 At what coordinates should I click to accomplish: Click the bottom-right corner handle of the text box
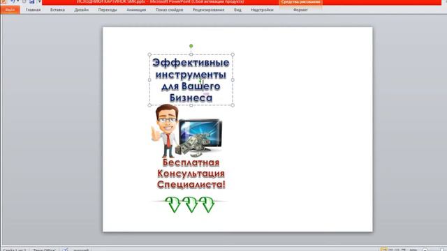tap(233, 105)
